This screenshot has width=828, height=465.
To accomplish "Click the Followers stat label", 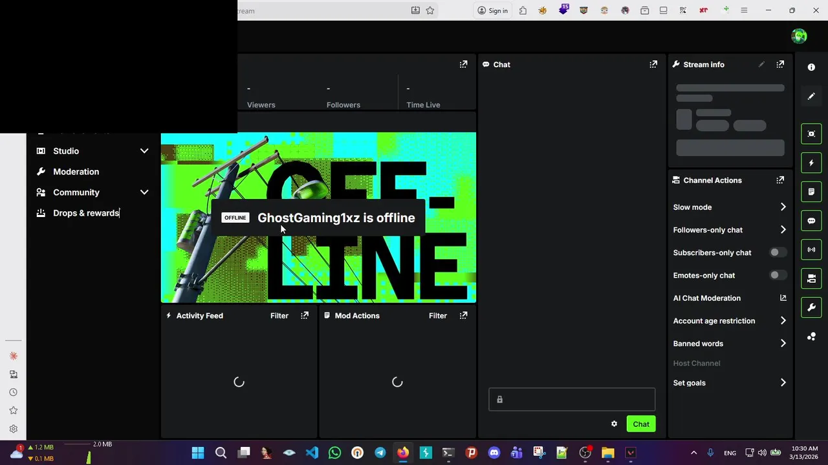I will coord(343,105).
